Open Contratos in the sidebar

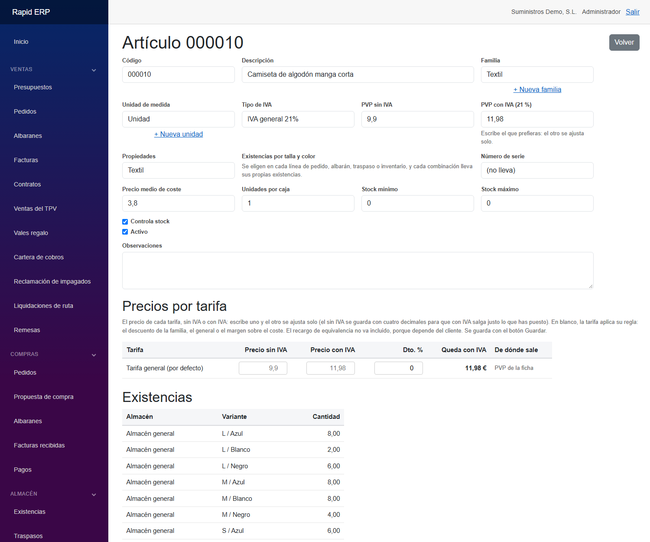[x=27, y=184]
